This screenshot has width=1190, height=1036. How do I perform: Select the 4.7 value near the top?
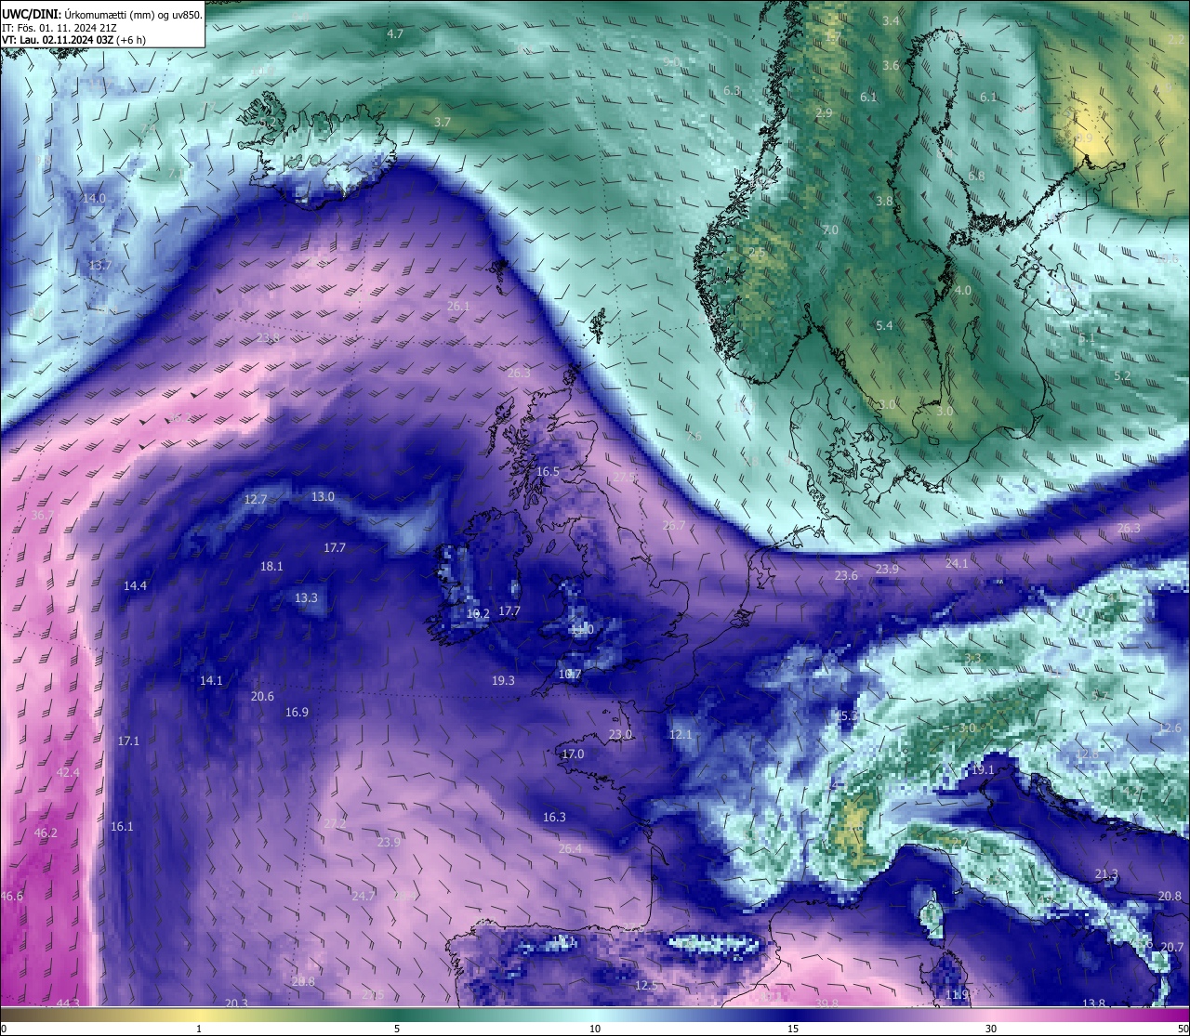pyautogui.click(x=395, y=33)
